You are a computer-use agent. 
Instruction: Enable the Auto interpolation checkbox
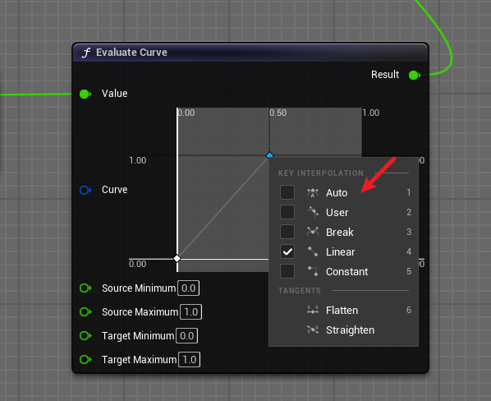(287, 192)
